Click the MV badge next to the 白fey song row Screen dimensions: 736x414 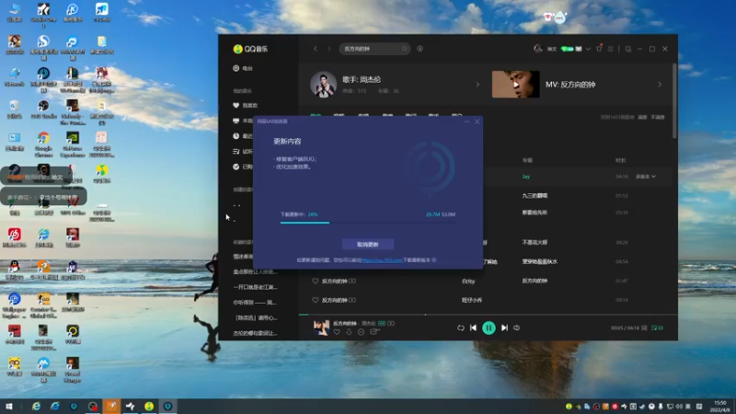pyautogui.click(x=352, y=282)
